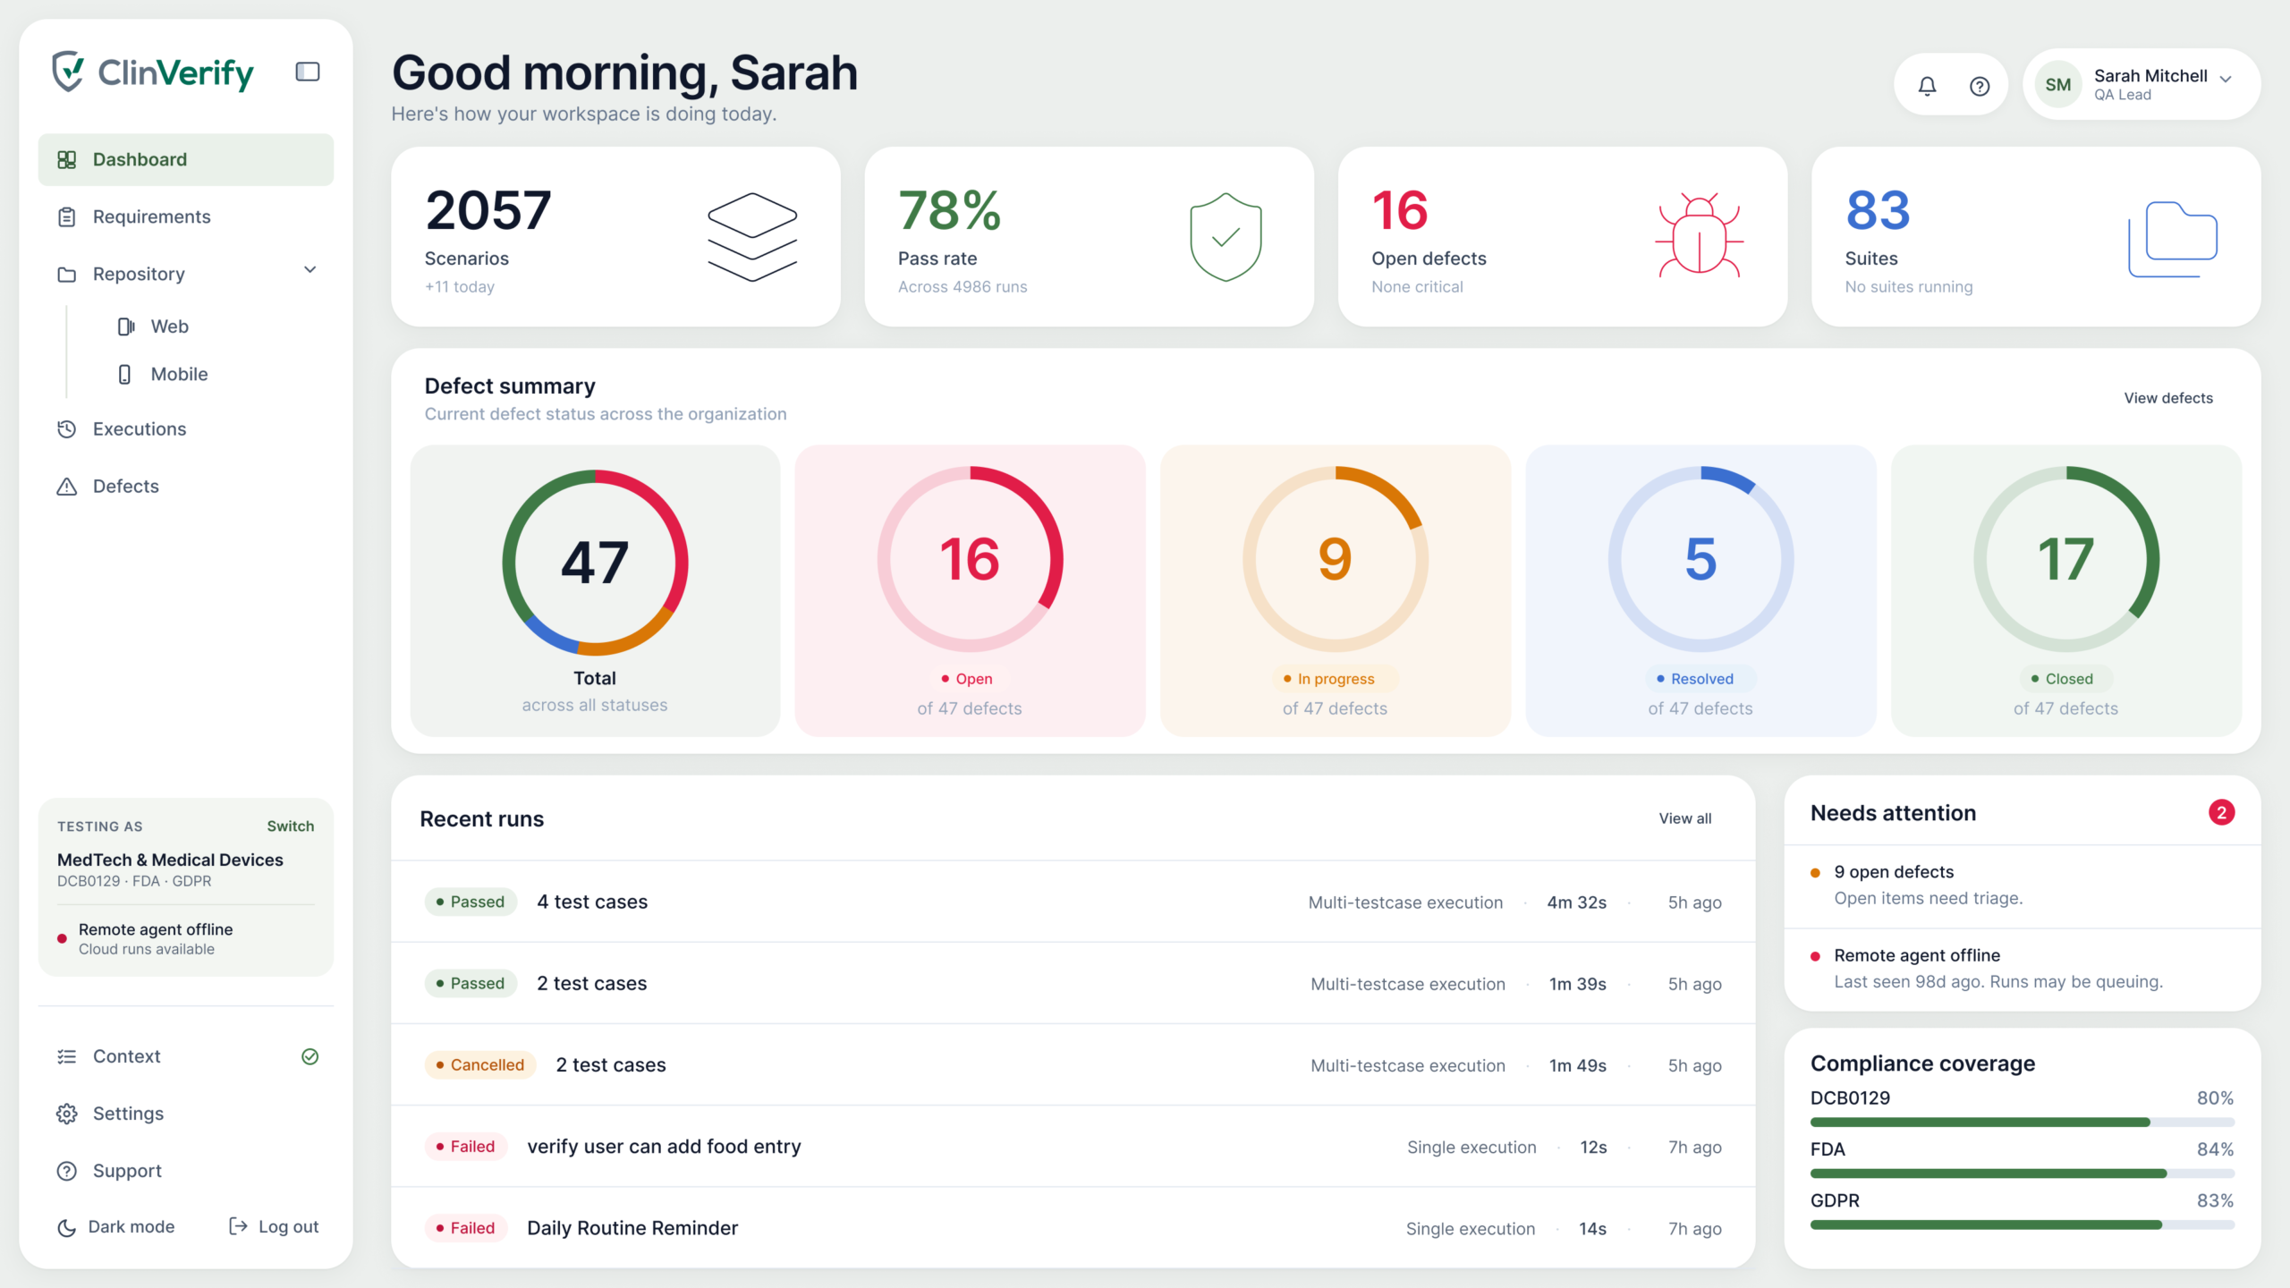Open the Executions menu item
The image size is (2290, 1288).
point(186,429)
